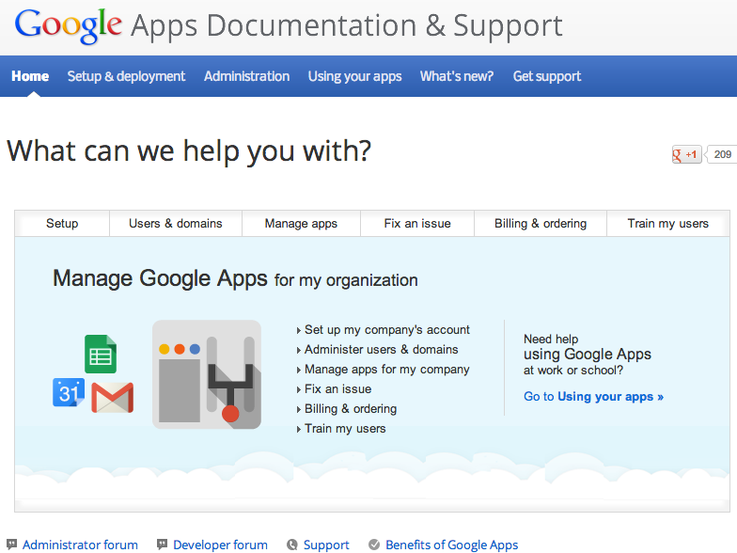Open Get support in the navigation bar
737x553 pixels.
[x=547, y=76]
